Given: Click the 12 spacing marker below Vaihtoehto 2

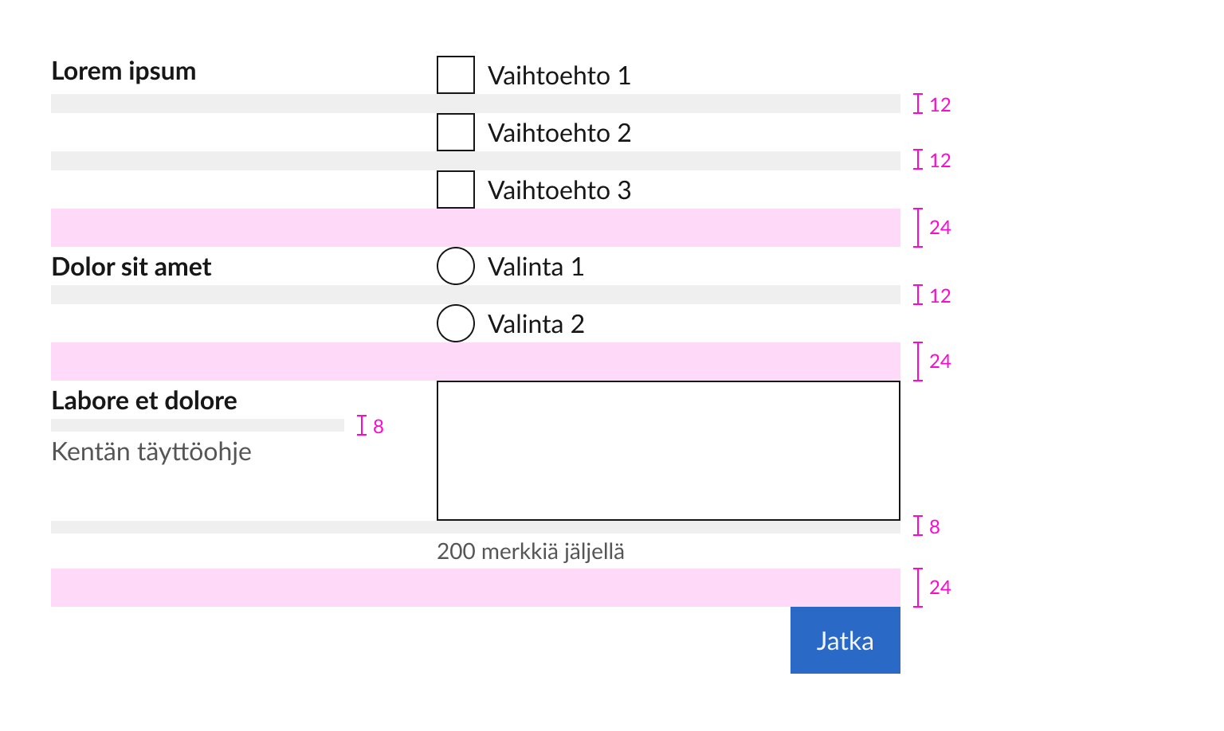Looking at the screenshot, I should (940, 160).
